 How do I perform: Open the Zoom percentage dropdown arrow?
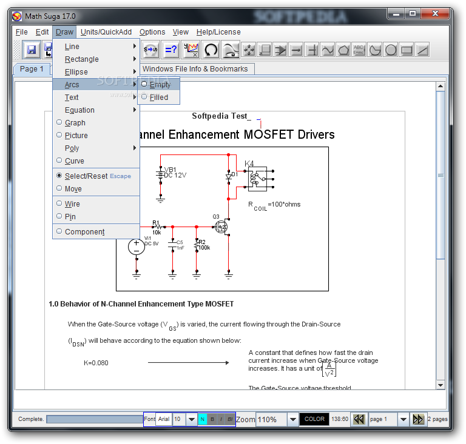point(292,419)
